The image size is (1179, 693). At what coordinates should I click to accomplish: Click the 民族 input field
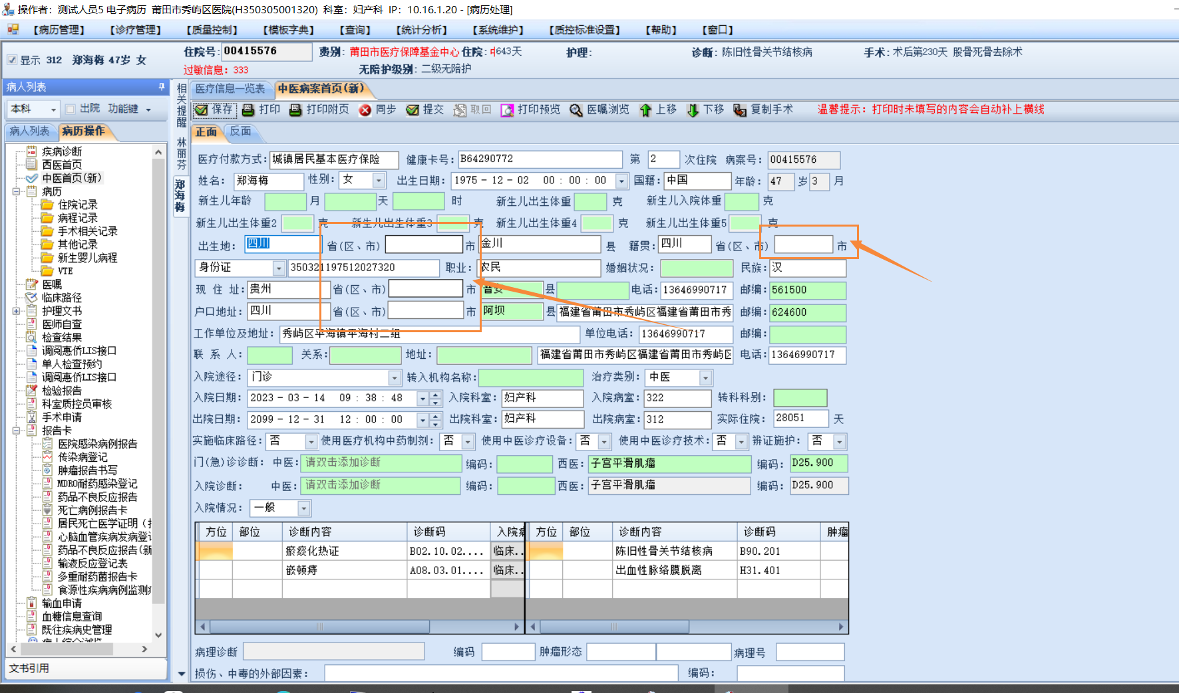click(x=808, y=268)
